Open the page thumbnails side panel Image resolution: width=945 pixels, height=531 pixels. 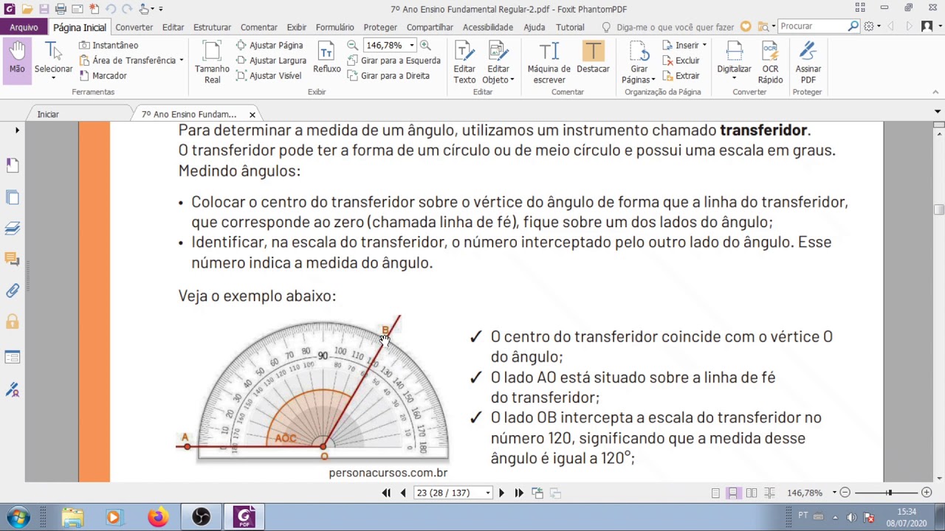pyautogui.click(x=13, y=197)
